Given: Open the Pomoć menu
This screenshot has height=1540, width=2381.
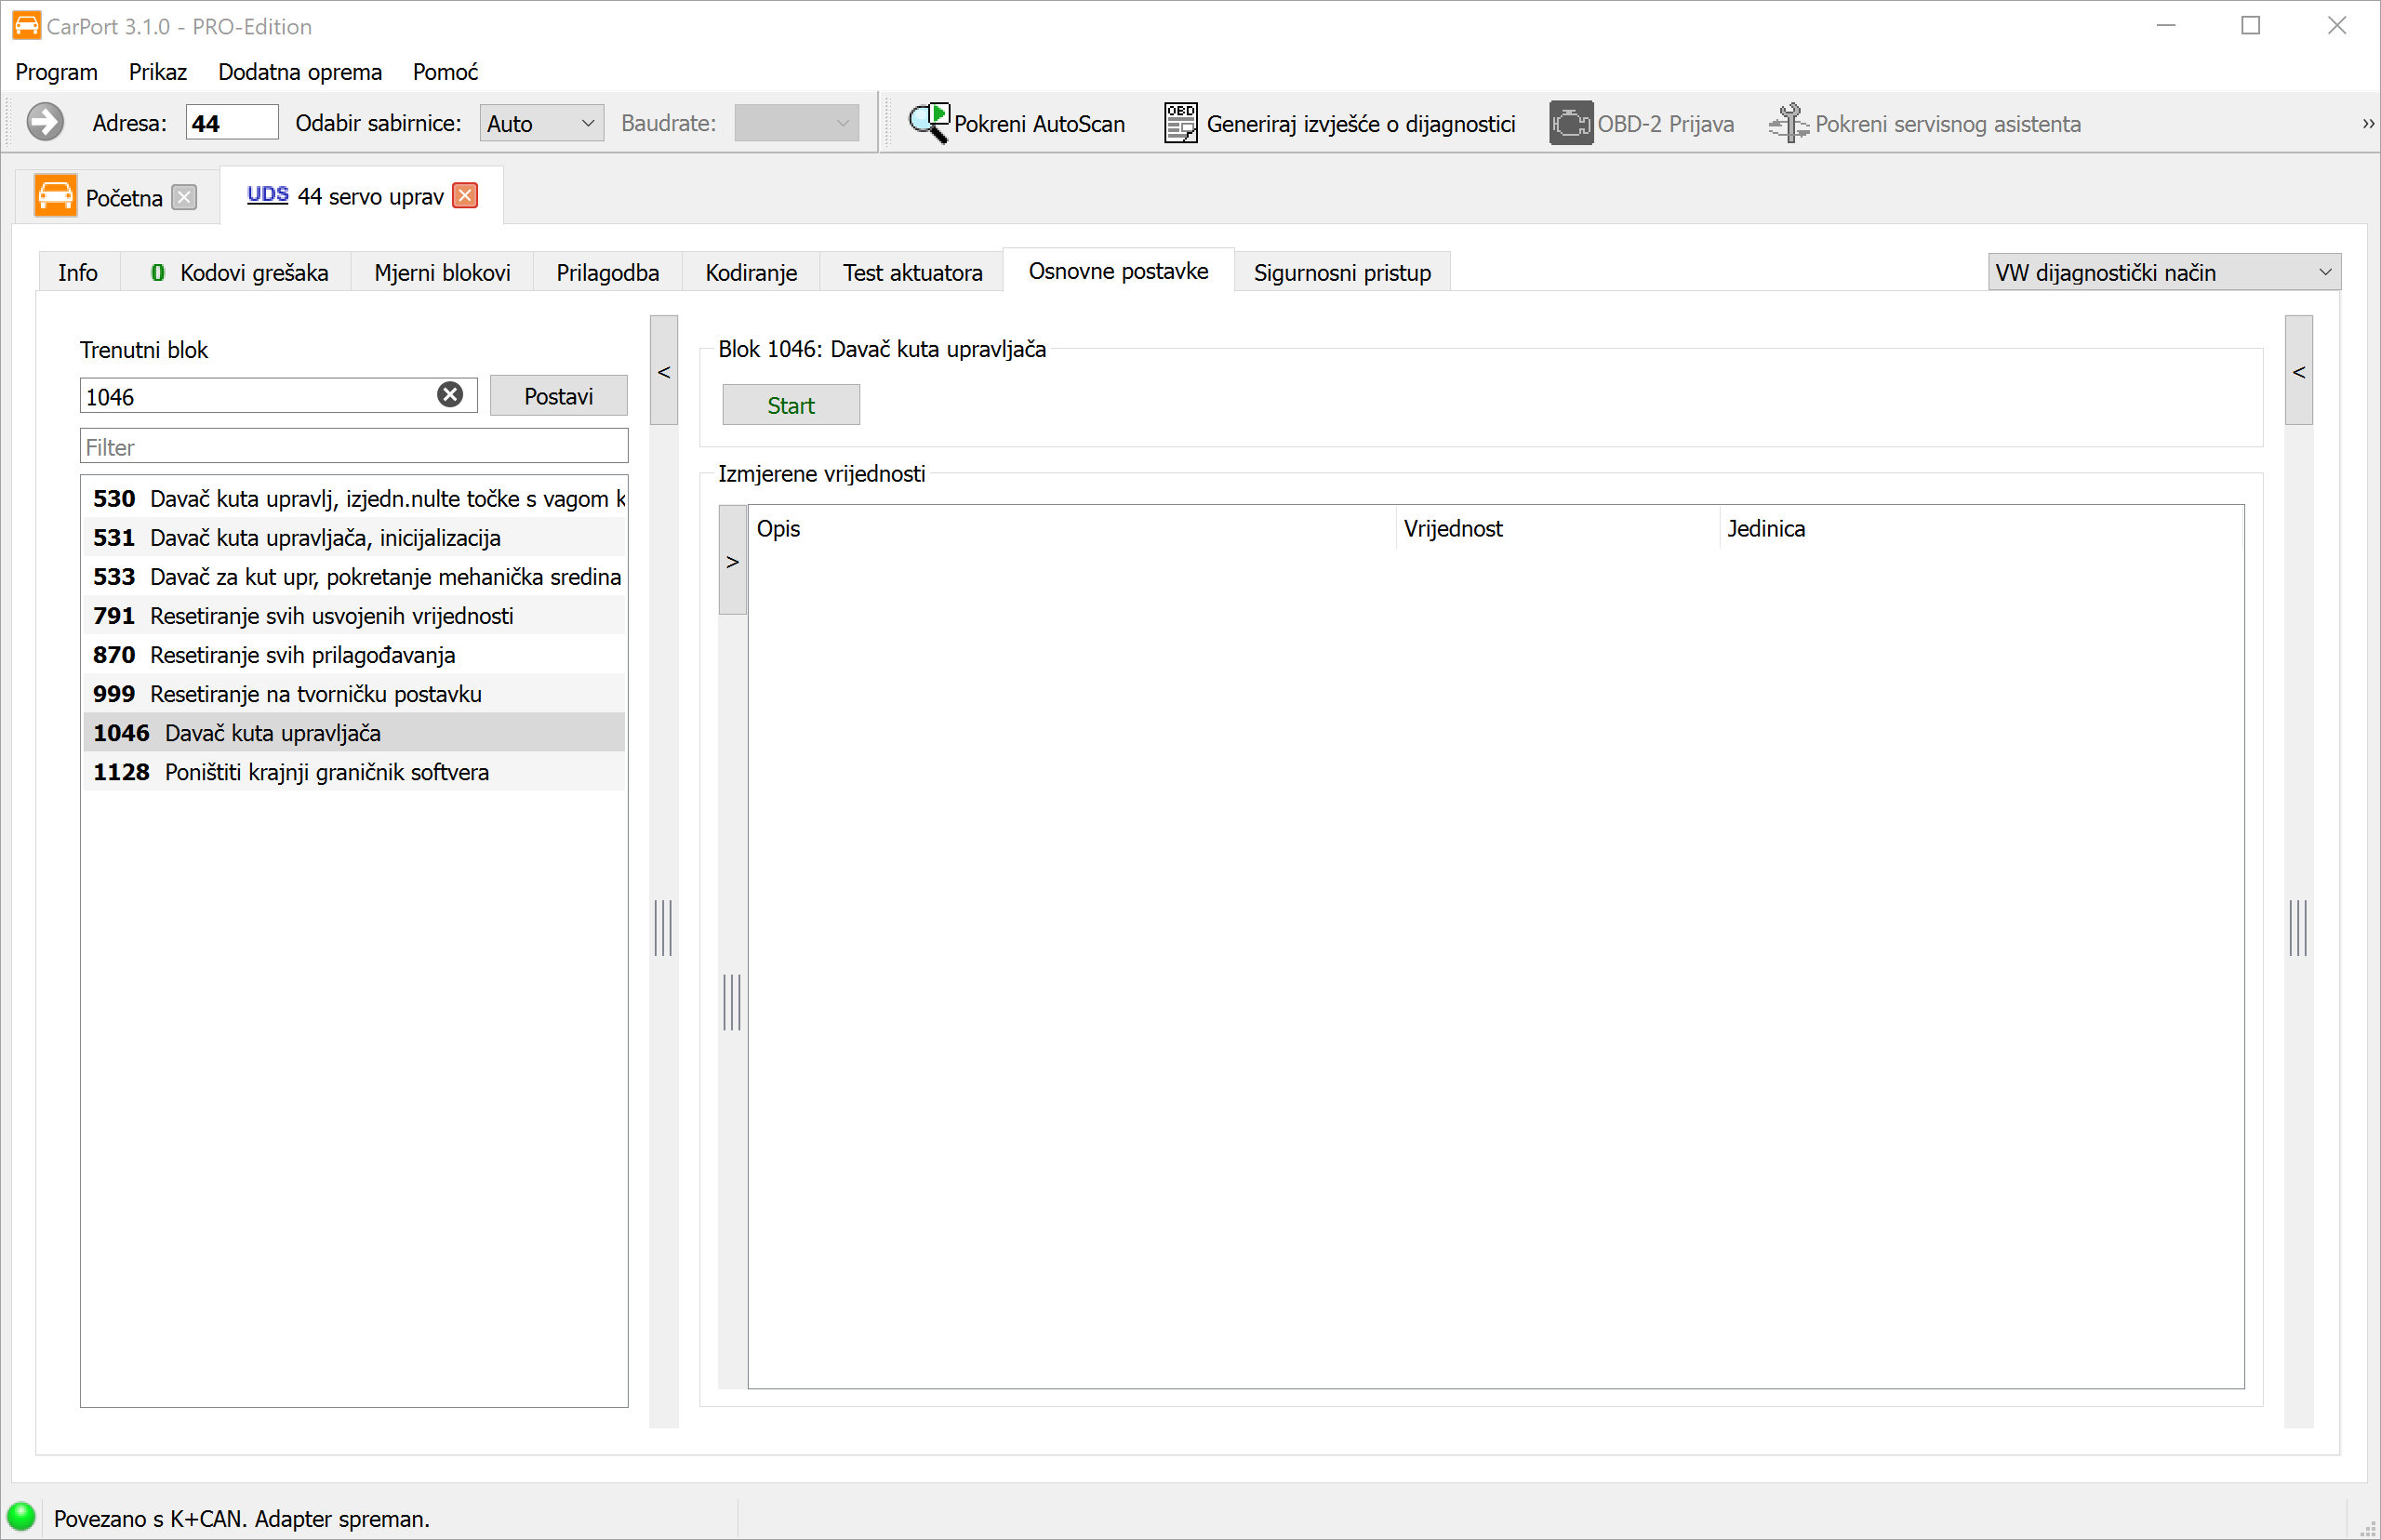Looking at the screenshot, I should 445,72.
